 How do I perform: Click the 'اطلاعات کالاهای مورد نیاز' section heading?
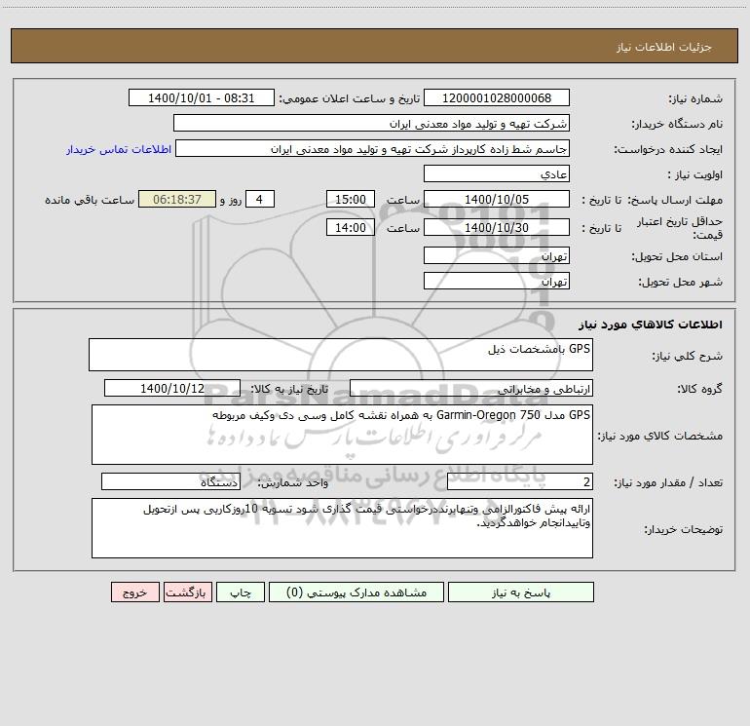click(651, 325)
